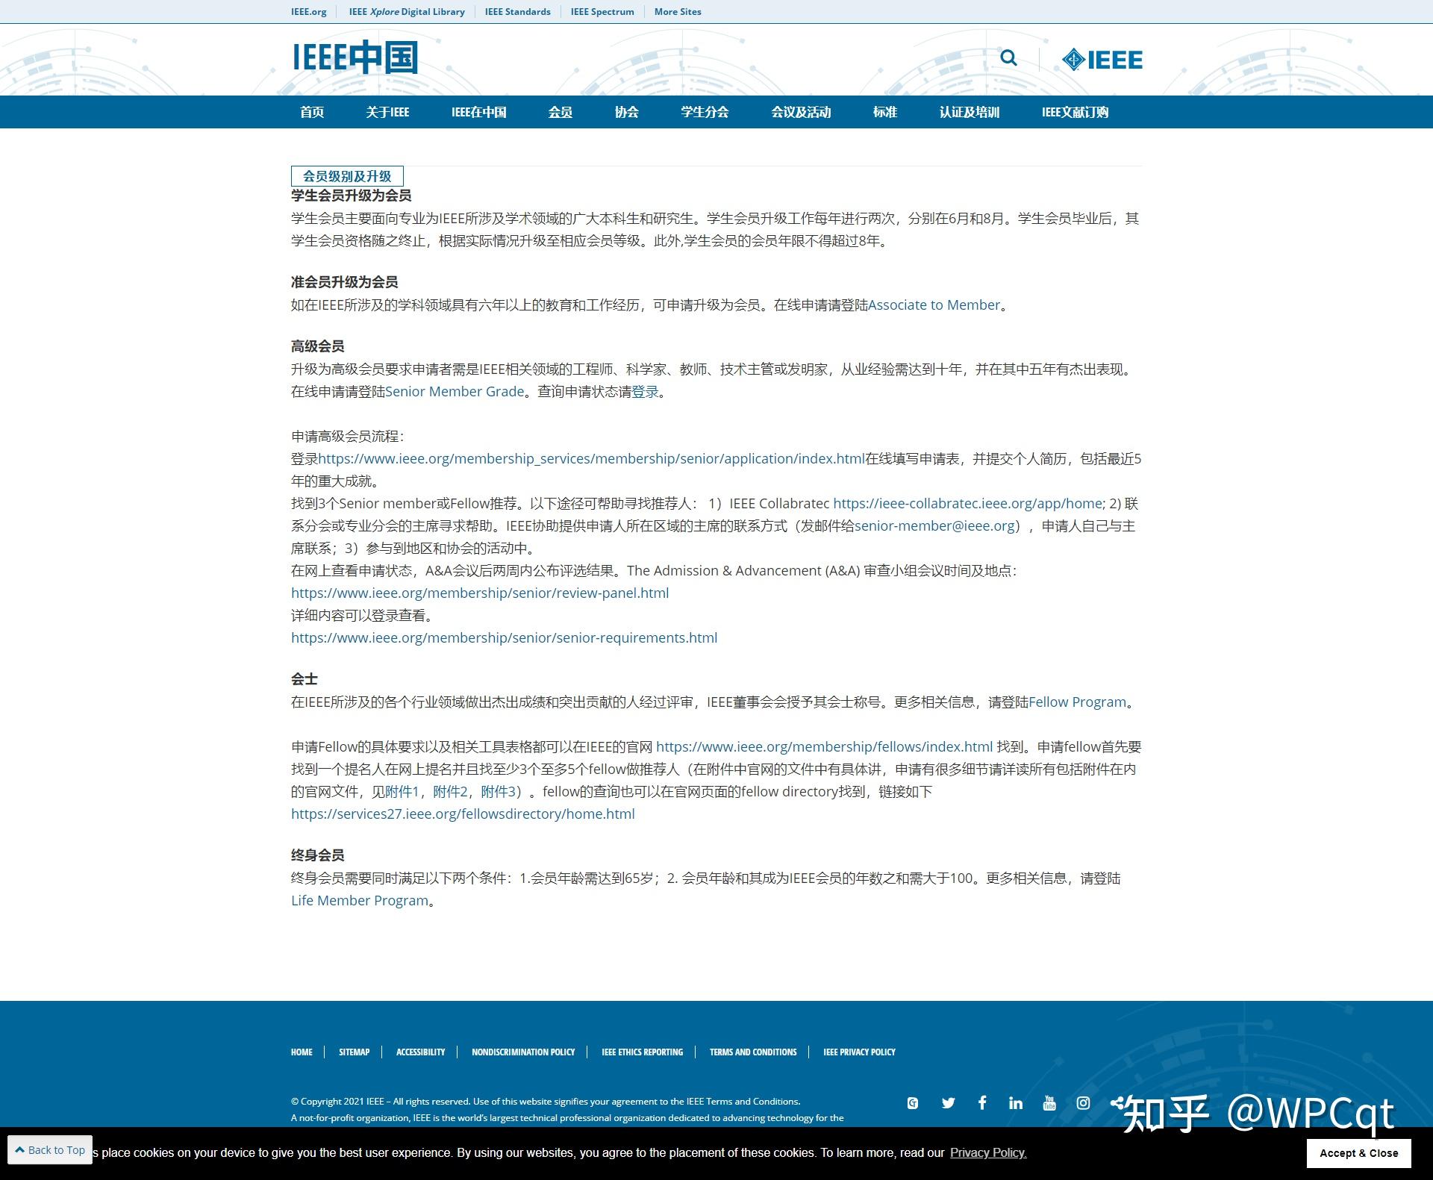The image size is (1433, 1180).
Task: Open the LinkedIn icon in the footer
Action: click(x=1015, y=1103)
